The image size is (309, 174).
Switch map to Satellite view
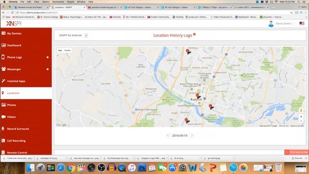tap(68, 50)
